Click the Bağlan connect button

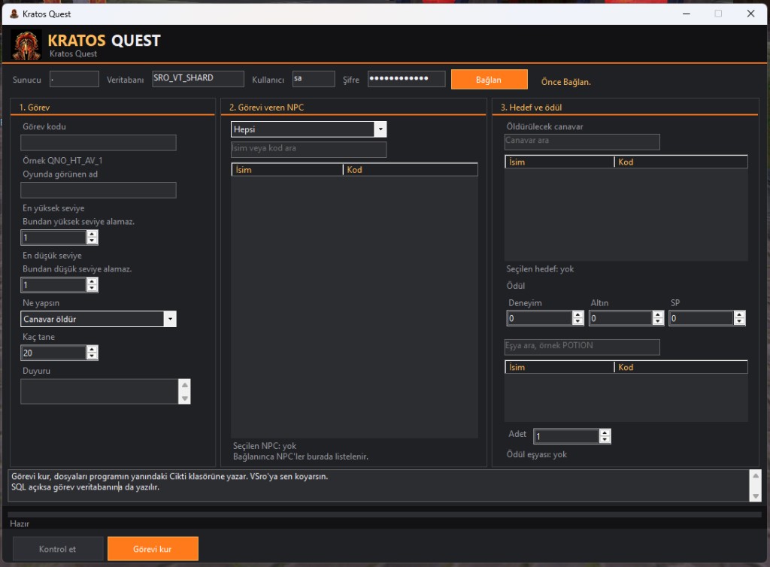[x=489, y=80]
